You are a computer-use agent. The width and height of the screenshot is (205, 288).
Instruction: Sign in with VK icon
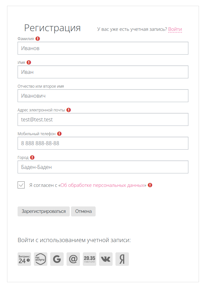(106, 259)
